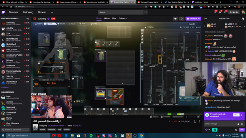Show the previous gifter in the chat leaderboard
The image size is (246, 138).
[204, 26]
